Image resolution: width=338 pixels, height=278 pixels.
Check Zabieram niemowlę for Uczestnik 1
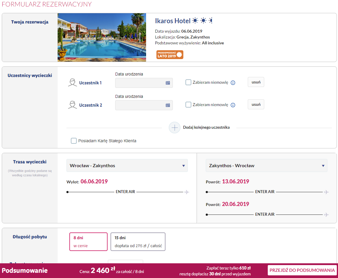(188, 82)
